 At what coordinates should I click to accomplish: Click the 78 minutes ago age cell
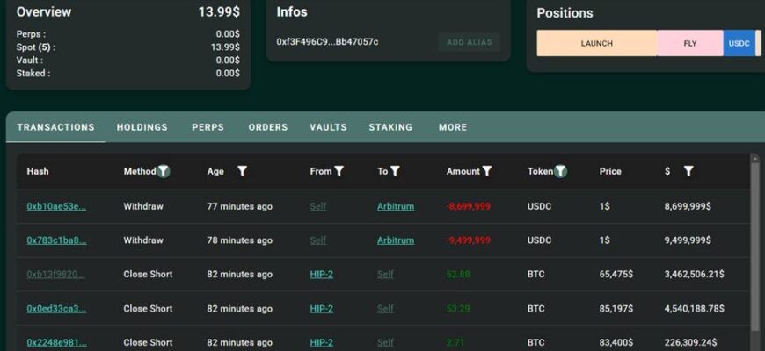point(239,240)
